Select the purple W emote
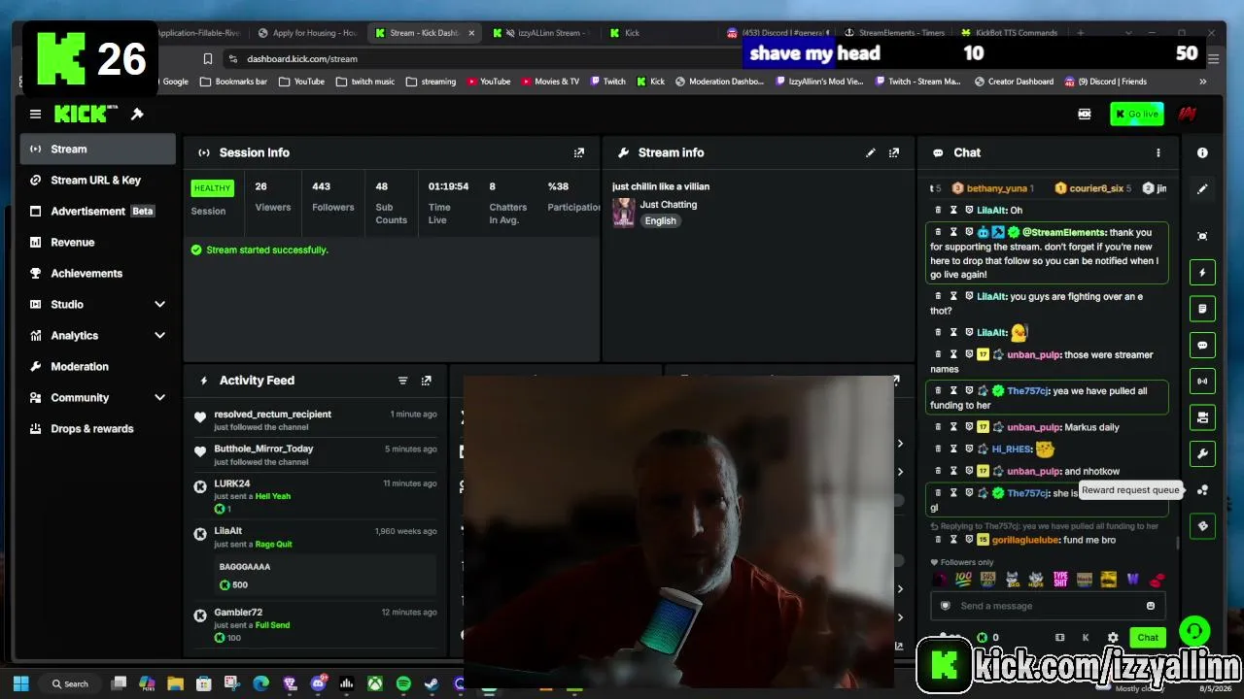The image size is (1244, 699). [1132, 580]
